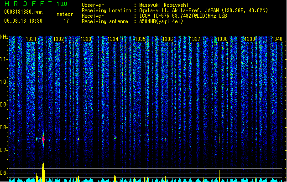Click the 1337 time marker
Image resolution: width=287 pixels, height=182 pixels.
[195, 39]
